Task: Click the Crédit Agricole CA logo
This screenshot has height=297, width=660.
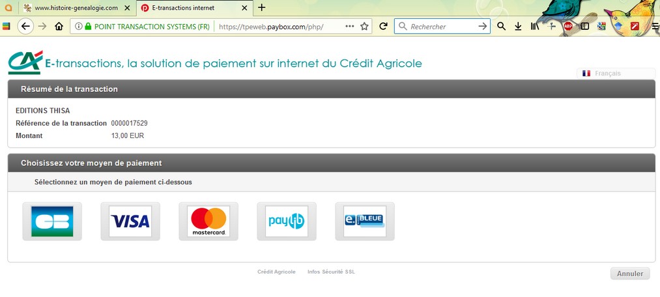Action: point(25,63)
